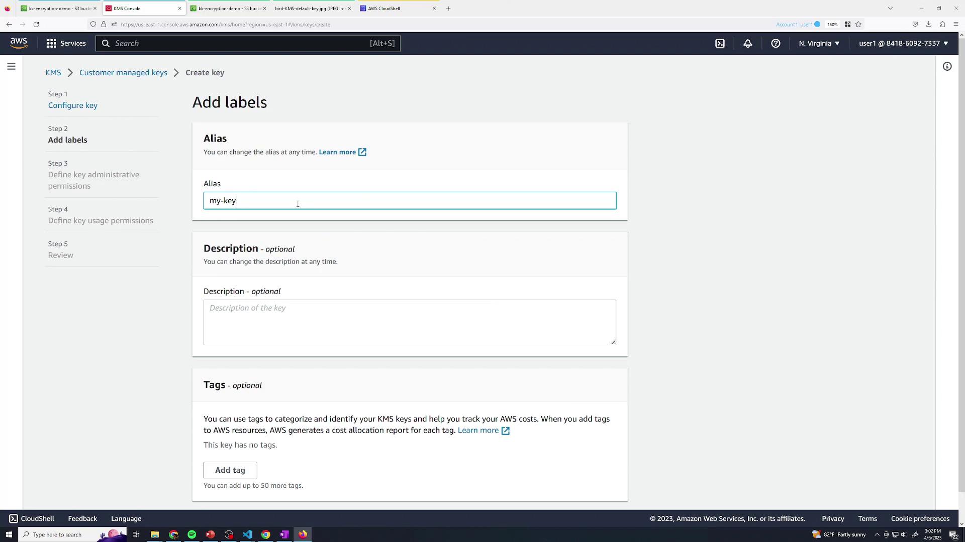Open CloudShell icon in AWS header

coord(720,43)
